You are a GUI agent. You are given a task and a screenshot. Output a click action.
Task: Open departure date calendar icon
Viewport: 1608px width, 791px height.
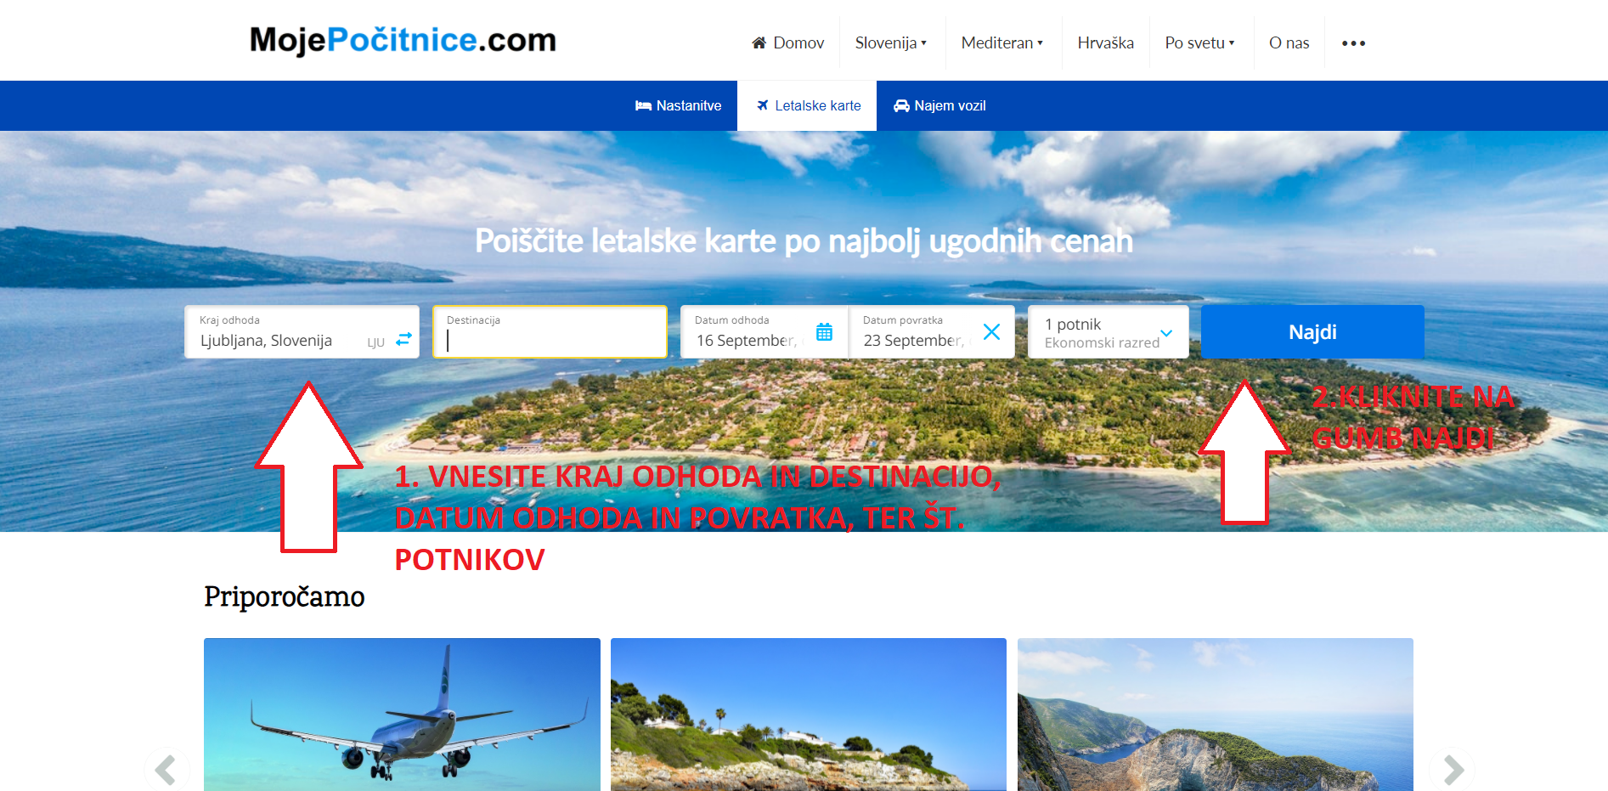pos(824,332)
